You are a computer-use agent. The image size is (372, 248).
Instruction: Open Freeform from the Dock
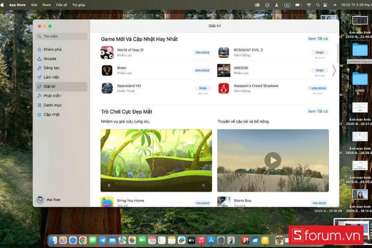point(182,241)
